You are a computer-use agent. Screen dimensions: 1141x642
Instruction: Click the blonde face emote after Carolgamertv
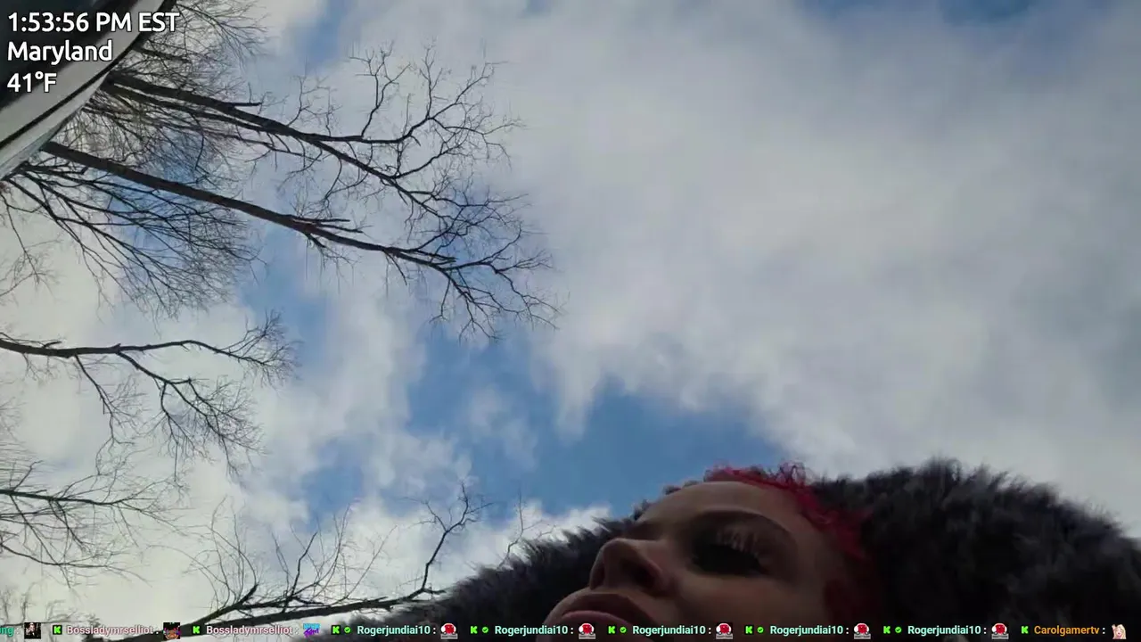pos(1119,630)
